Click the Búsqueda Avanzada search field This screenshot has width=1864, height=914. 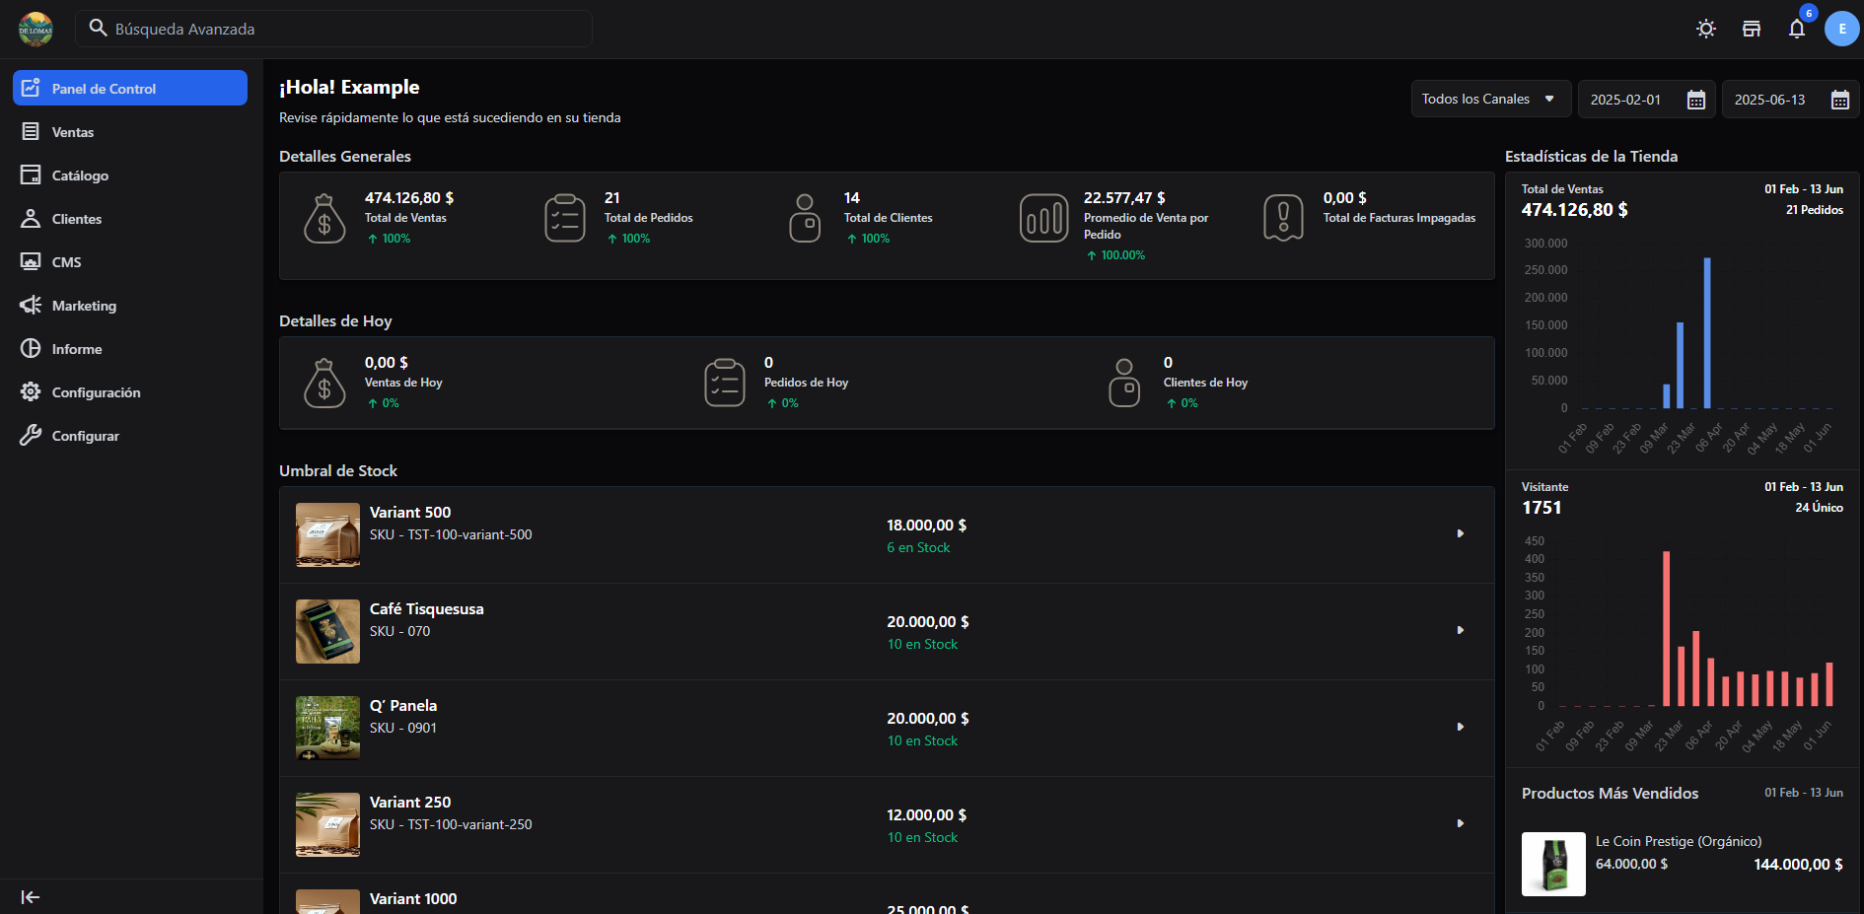[x=334, y=28]
